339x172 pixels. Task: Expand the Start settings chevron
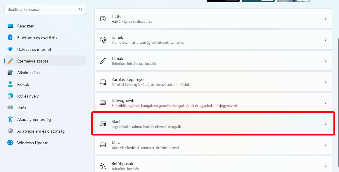[x=326, y=124]
